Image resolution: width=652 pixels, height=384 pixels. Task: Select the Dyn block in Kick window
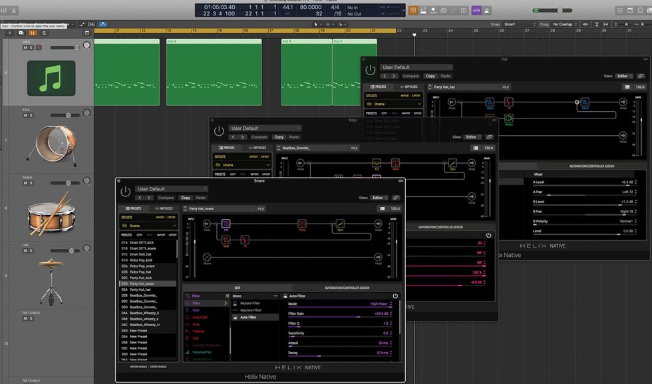coord(452,163)
